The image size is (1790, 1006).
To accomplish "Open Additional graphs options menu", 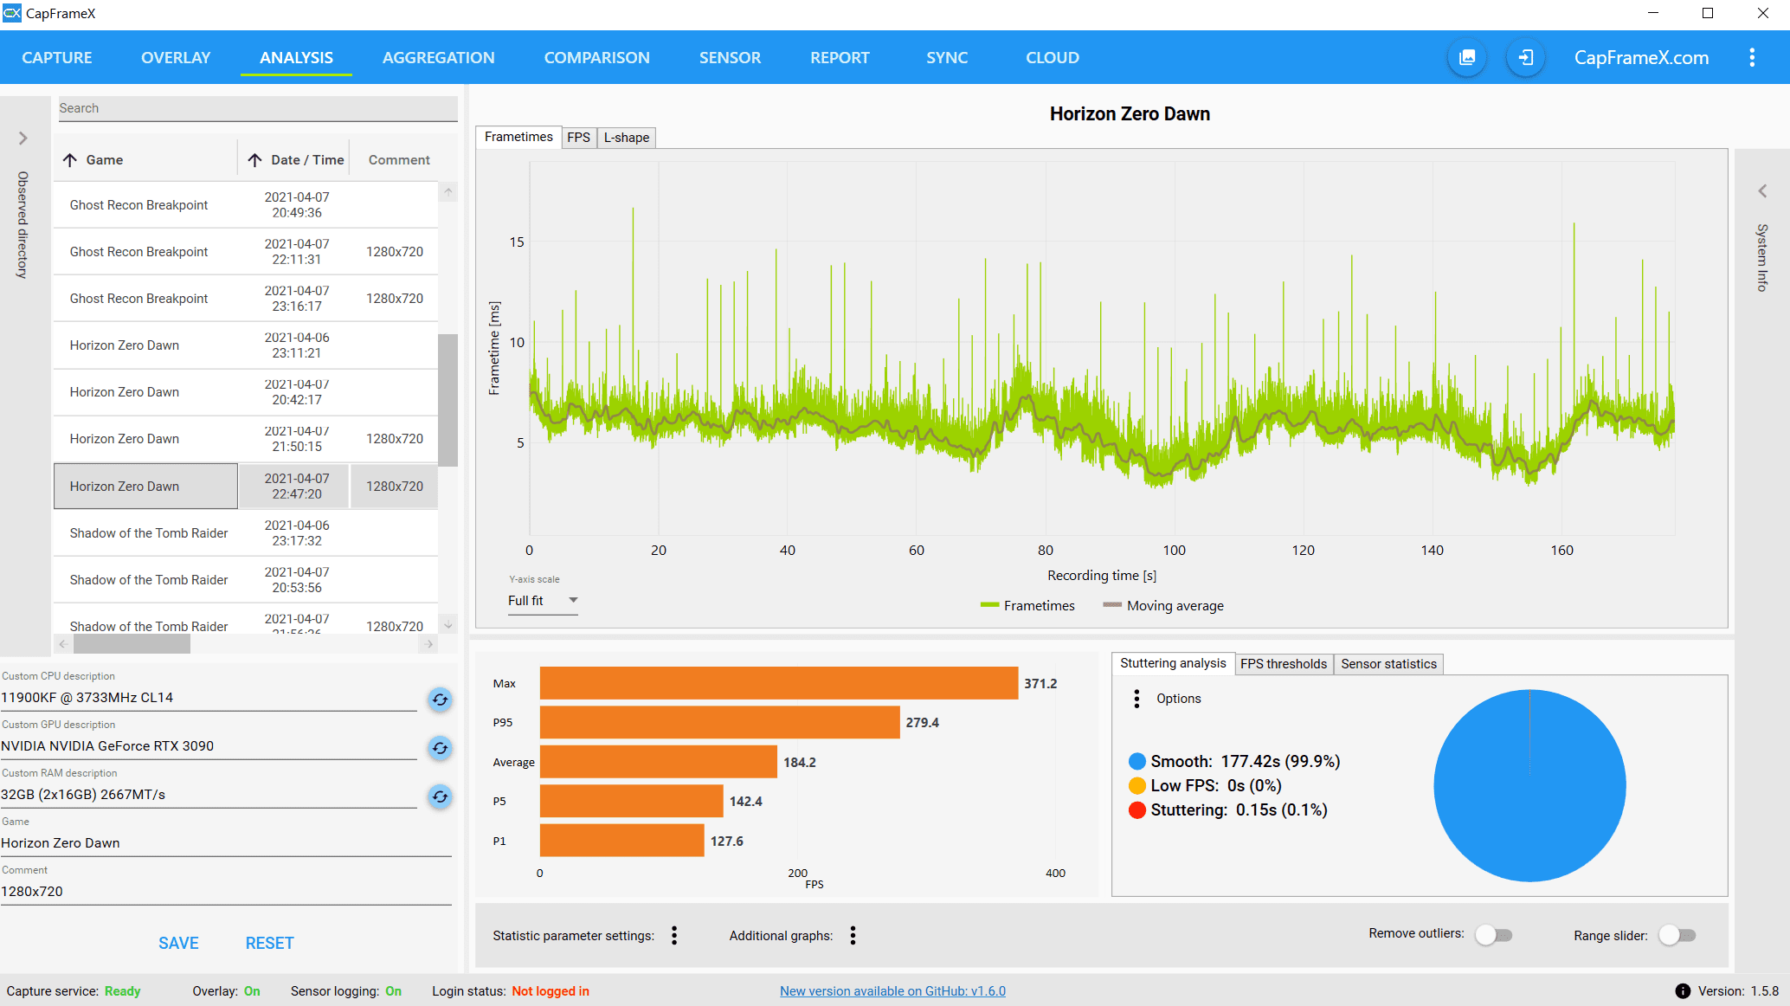I will [853, 935].
